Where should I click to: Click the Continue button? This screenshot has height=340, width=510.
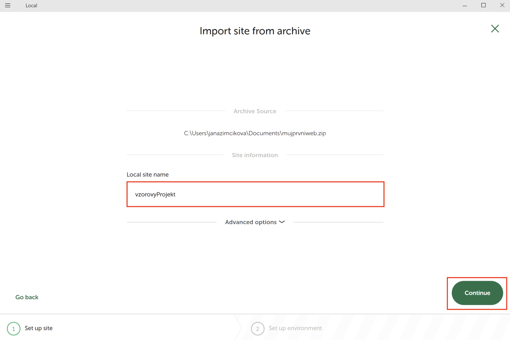(477, 293)
